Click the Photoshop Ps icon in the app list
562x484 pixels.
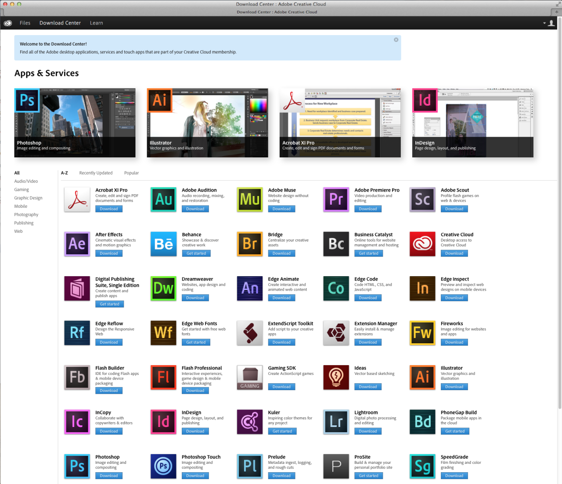point(77,466)
